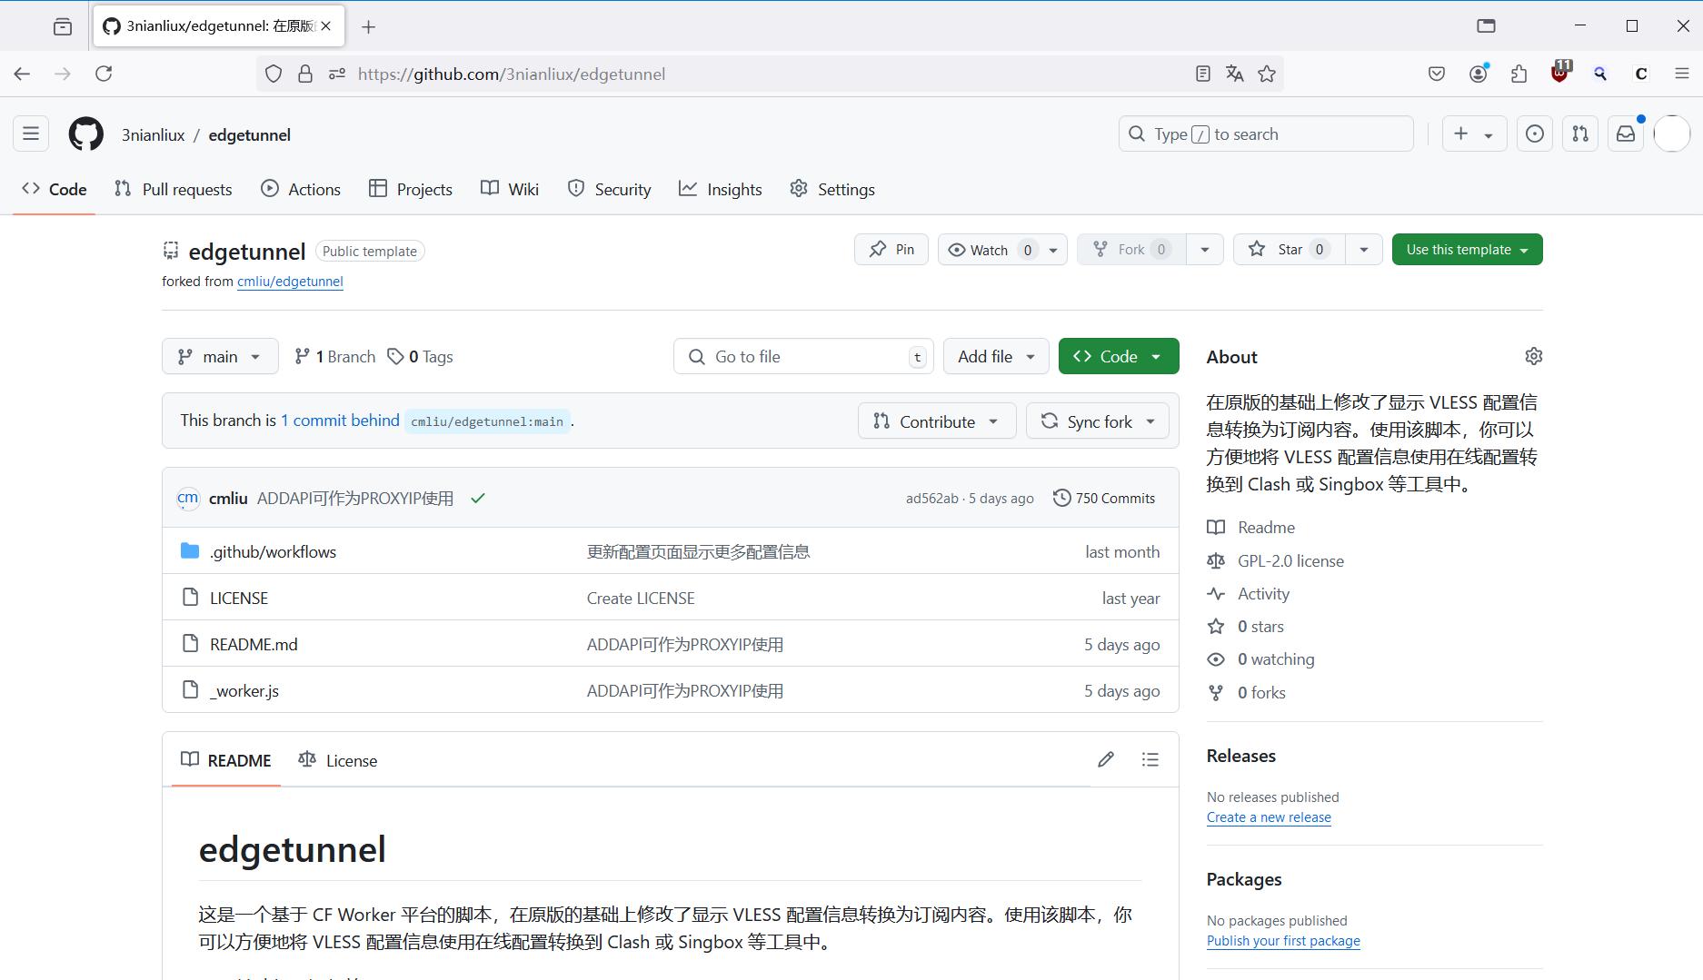Expand the Use this template dropdown
Image resolution: width=1703 pixels, height=980 pixels.
1467,249
